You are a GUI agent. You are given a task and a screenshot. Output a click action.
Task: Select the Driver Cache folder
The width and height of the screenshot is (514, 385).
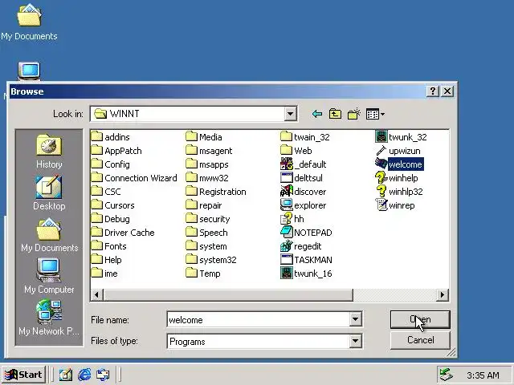[x=123, y=233]
